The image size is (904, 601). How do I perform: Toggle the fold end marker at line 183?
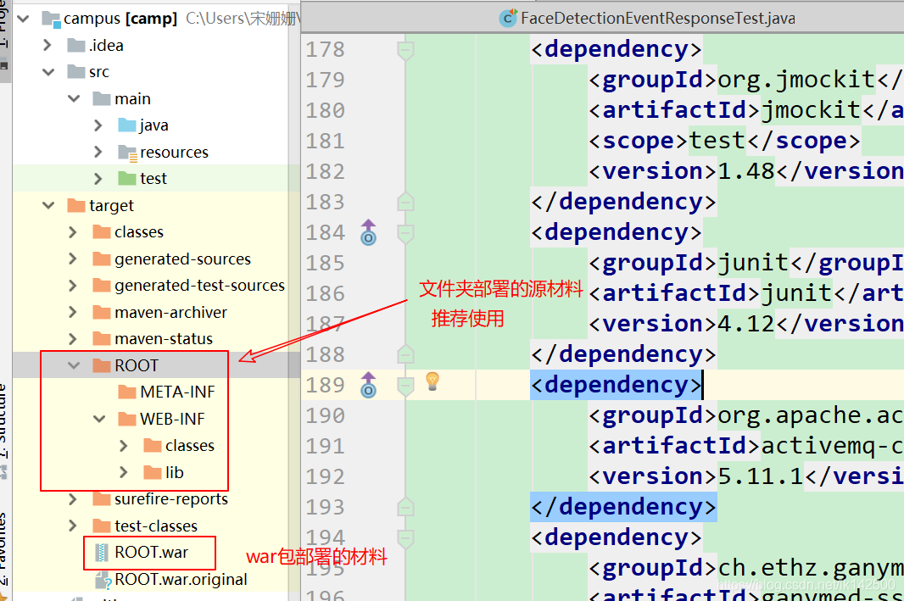(x=405, y=202)
